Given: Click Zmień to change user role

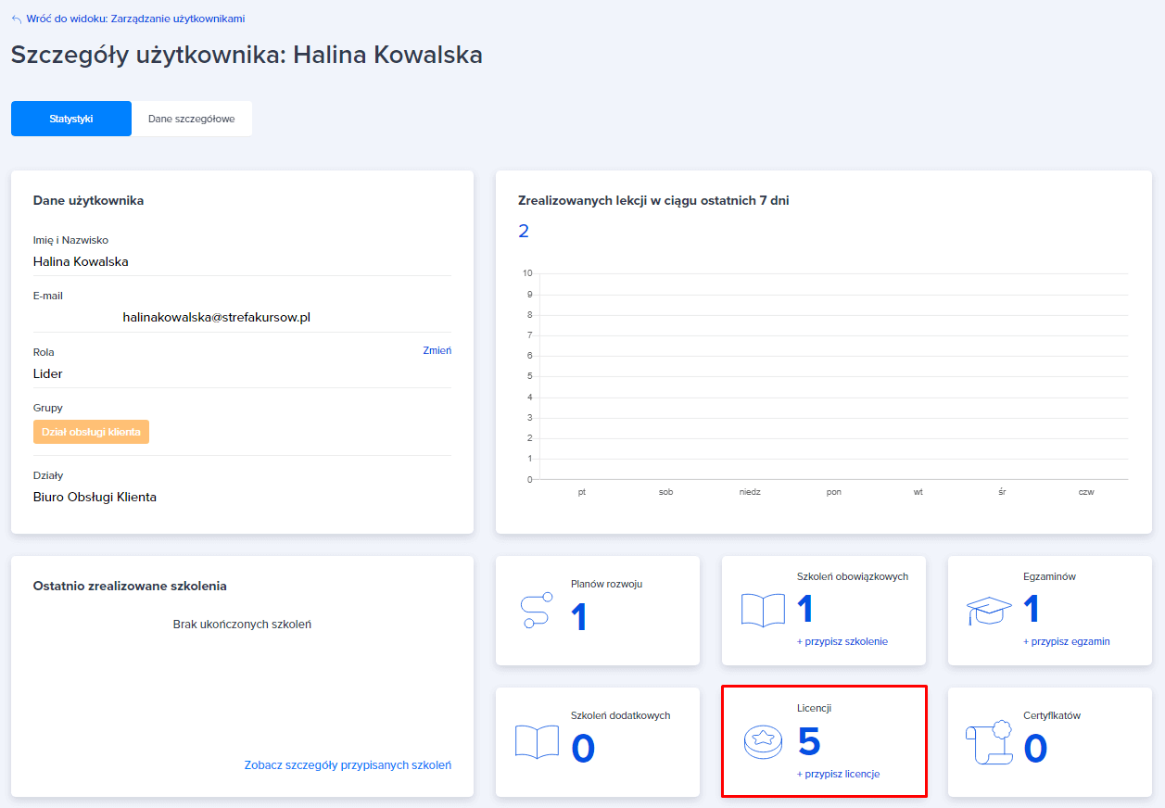Looking at the screenshot, I should tap(437, 350).
